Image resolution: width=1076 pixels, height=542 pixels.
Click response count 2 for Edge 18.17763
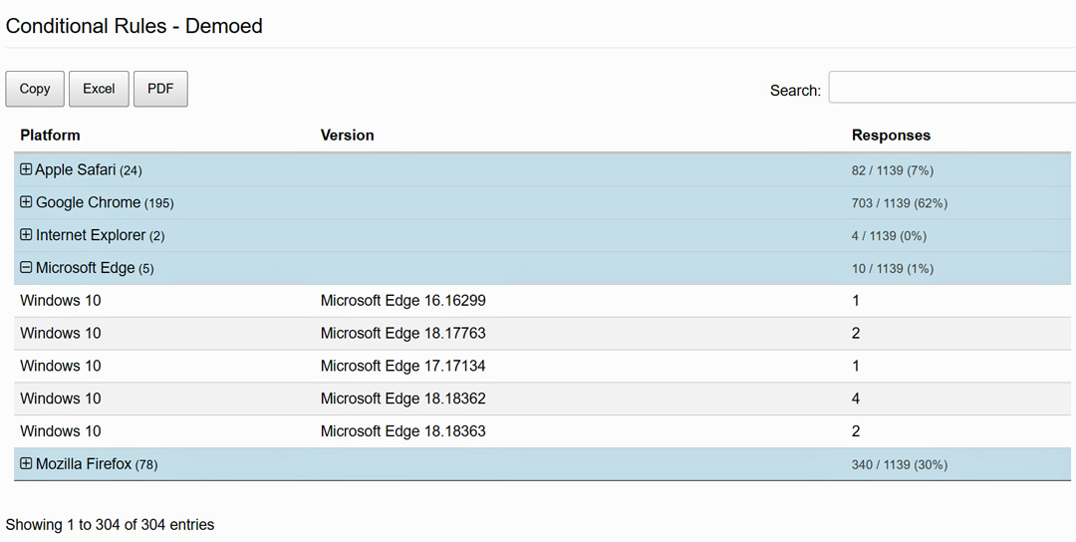pyautogui.click(x=856, y=334)
